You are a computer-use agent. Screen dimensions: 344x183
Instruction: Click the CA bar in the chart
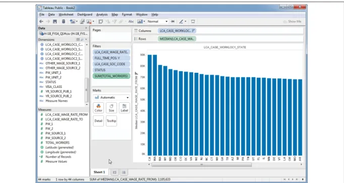(150, 105)
